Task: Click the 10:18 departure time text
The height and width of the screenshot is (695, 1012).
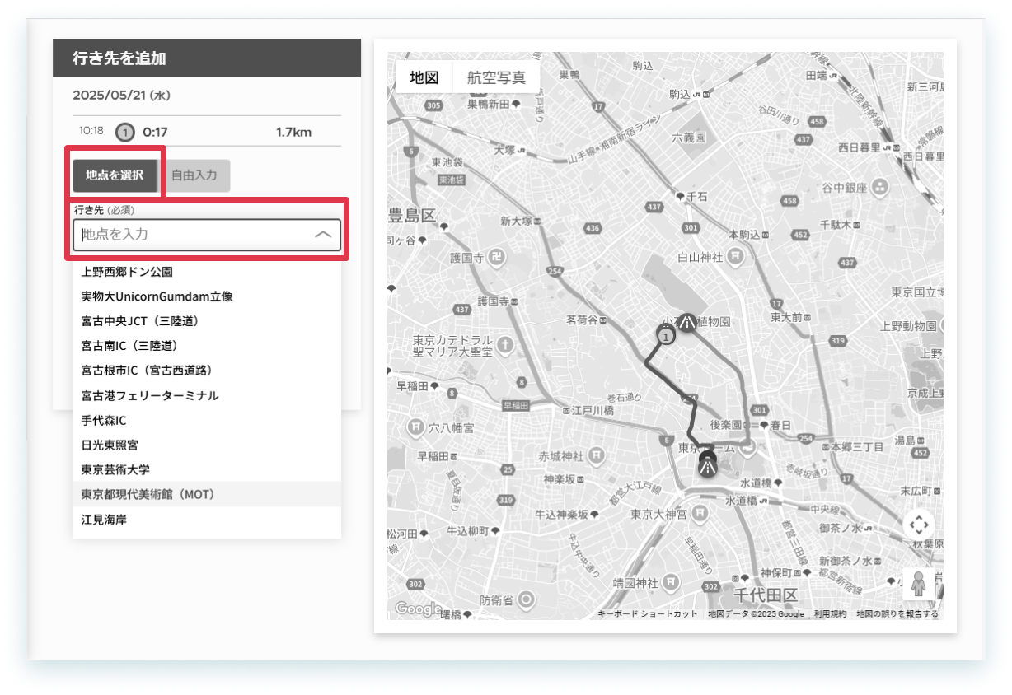Action: pyautogui.click(x=91, y=131)
